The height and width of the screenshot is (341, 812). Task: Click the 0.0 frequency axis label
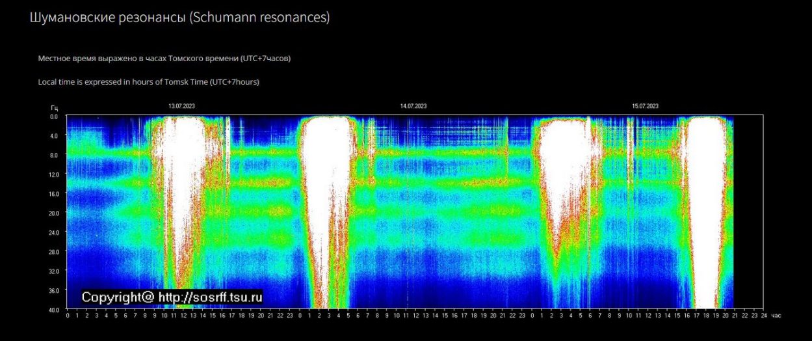pyautogui.click(x=54, y=116)
